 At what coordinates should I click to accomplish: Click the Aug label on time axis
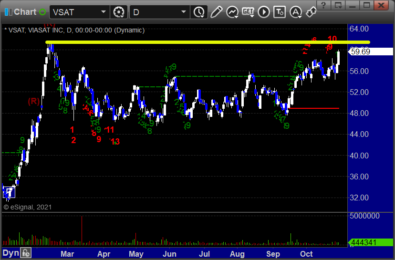237,254
